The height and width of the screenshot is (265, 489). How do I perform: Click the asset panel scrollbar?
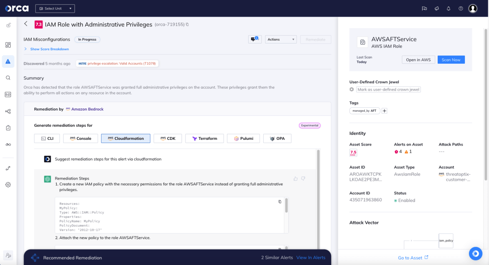[485, 104]
